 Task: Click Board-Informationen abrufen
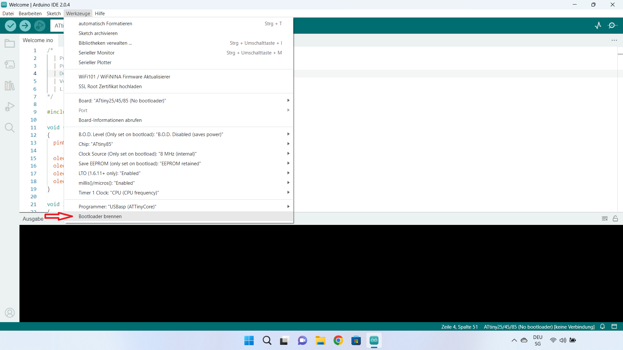click(x=110, y=120)
